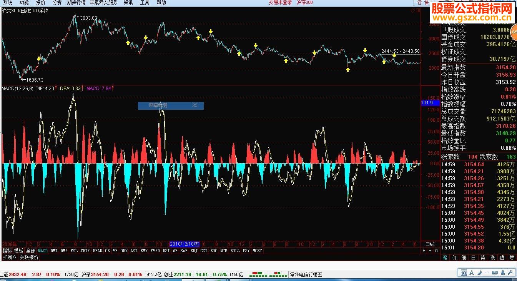Image resolution: width=517 pixels, height=281 pixels.
Task: Click the IME search Q icon
Action: 463,273
